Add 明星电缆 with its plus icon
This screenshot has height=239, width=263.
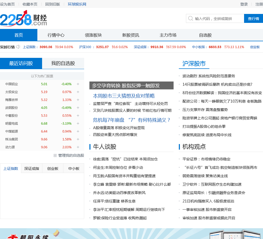tap(78, 123)
